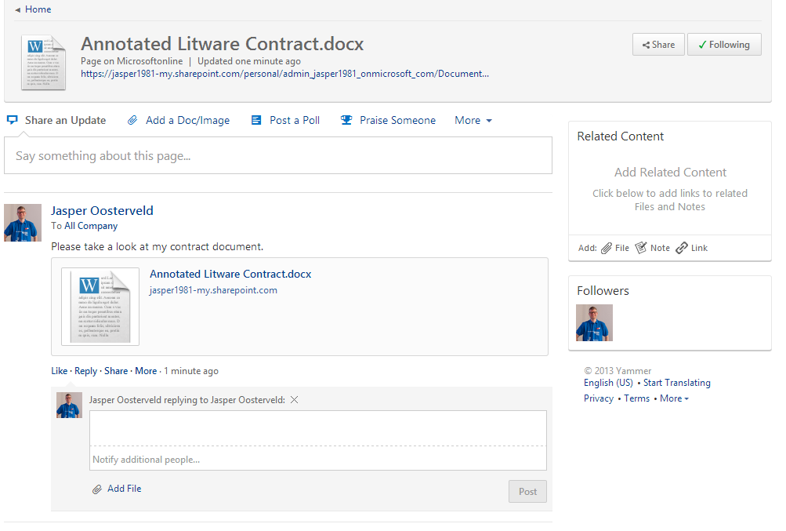
Task: Click the paperclip icon next to Add File
Action: (96, 489)
